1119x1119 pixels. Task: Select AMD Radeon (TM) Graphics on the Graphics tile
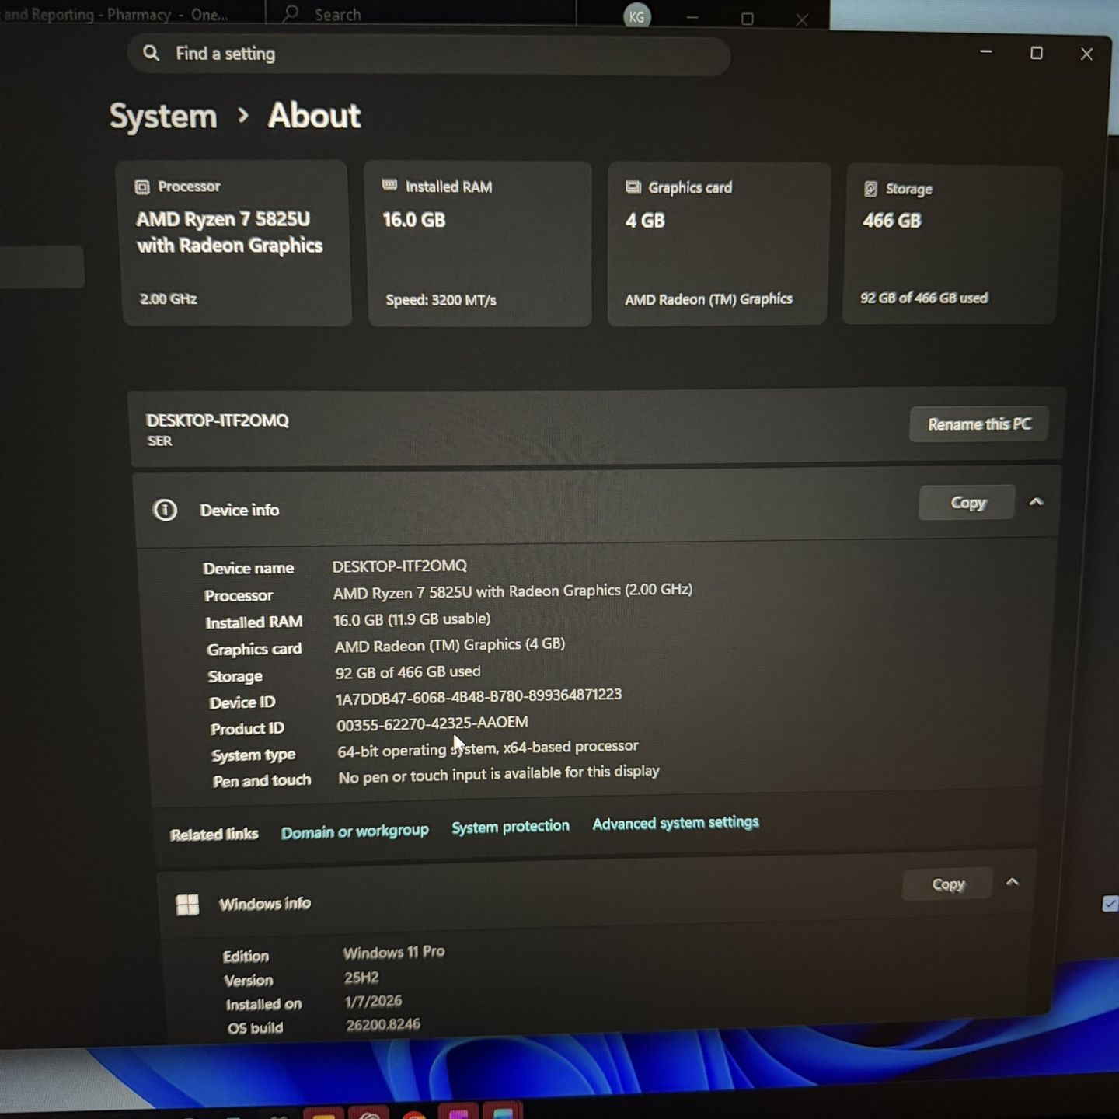click(709, 299)
